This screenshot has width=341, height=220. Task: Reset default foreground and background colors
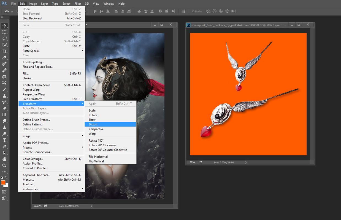coord(2,178)
